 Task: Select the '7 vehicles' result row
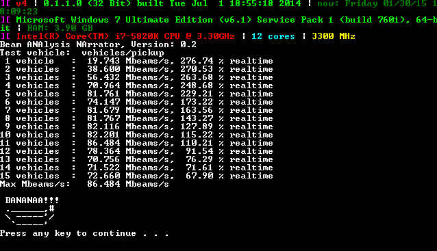[x=139, y=110]
